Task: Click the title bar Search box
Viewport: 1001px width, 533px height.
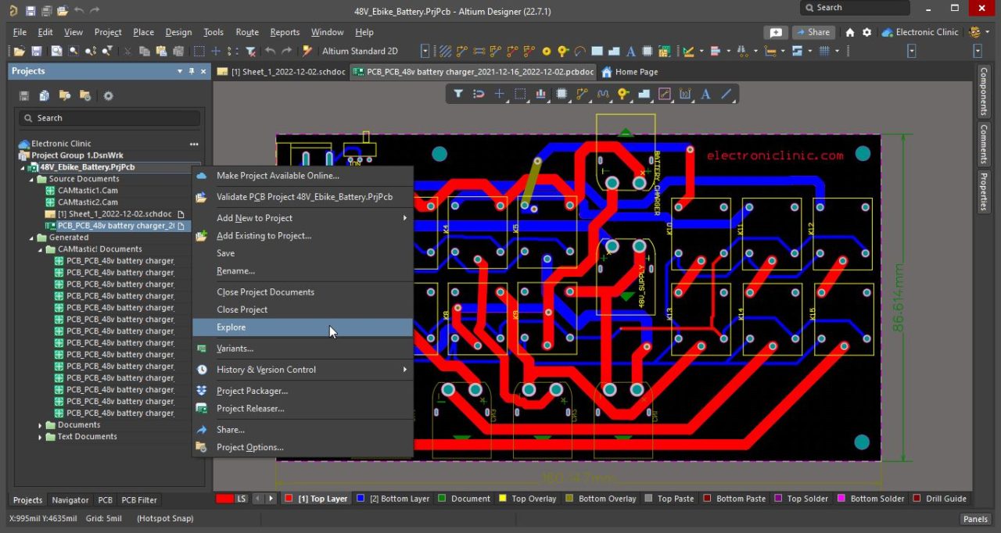Action: (855, 8)
